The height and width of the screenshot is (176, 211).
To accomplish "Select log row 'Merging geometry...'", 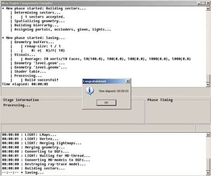I will [33, 147].
